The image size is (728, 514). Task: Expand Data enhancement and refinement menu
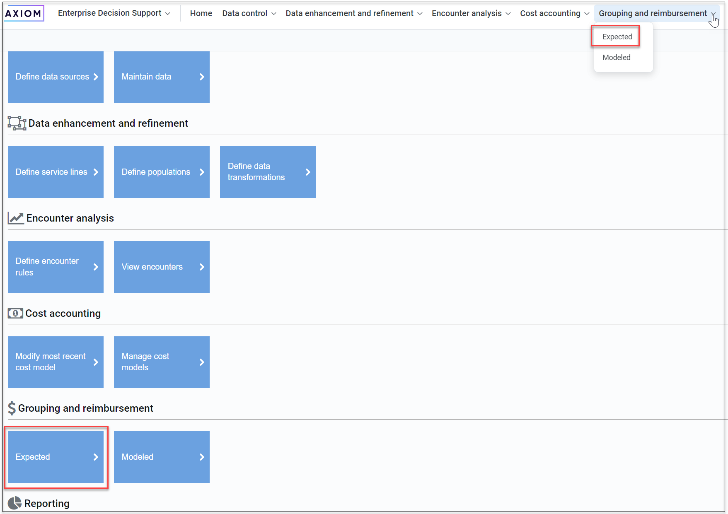pos(354,13)
